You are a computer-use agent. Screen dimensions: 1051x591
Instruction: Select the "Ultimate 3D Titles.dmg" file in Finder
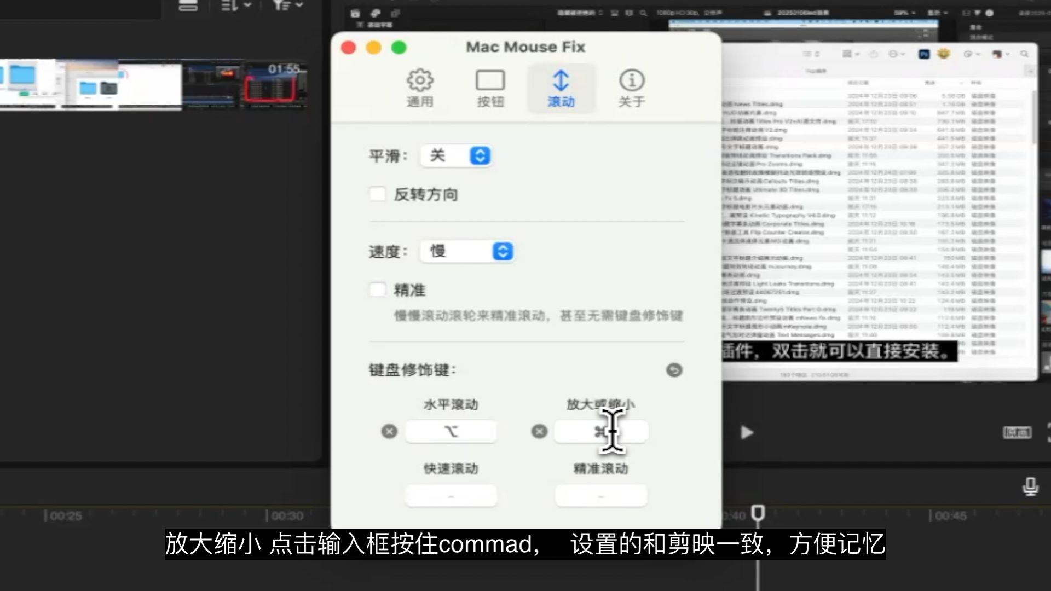(x=771, y=190)
